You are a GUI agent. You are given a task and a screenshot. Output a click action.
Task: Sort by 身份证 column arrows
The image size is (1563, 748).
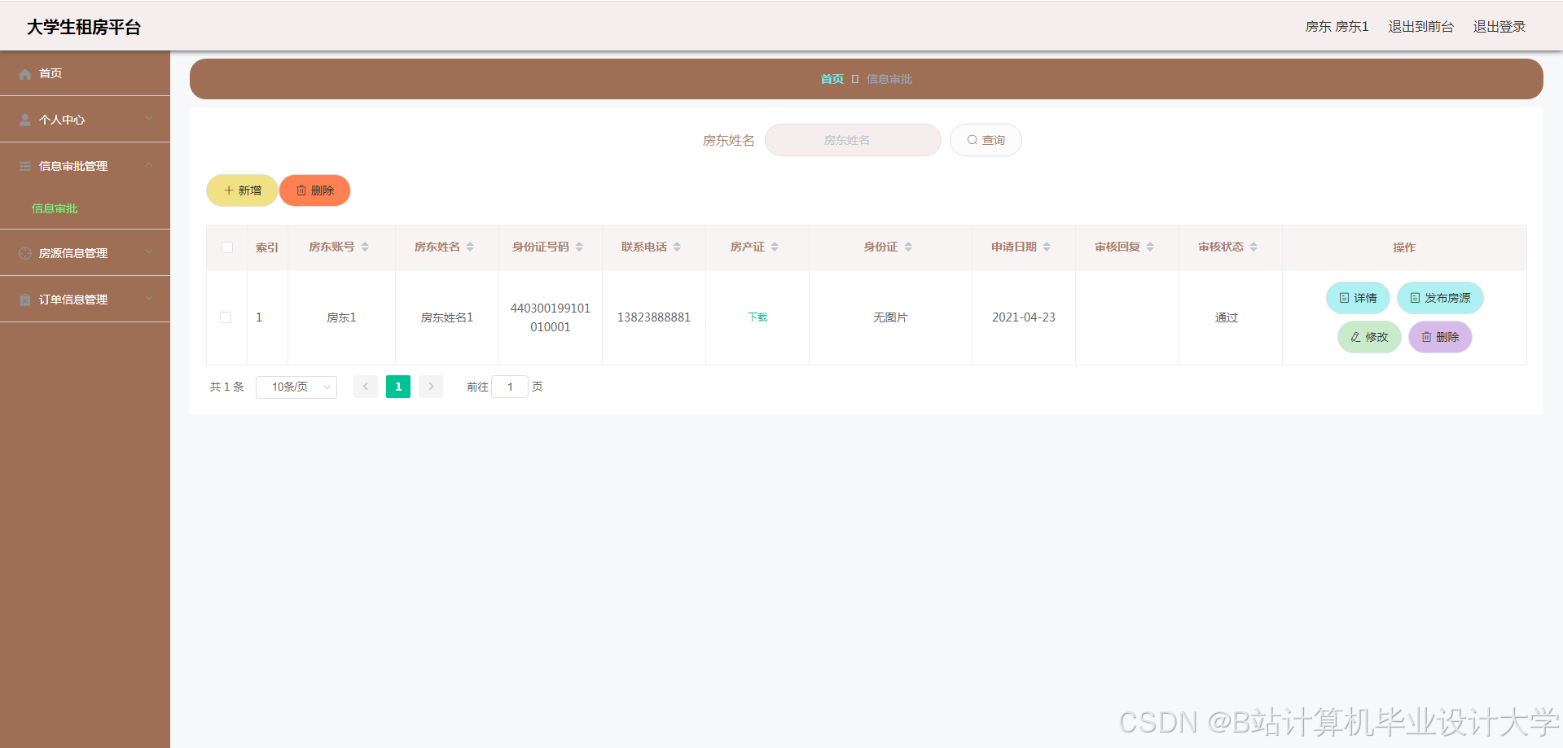(x=908, y=247)
